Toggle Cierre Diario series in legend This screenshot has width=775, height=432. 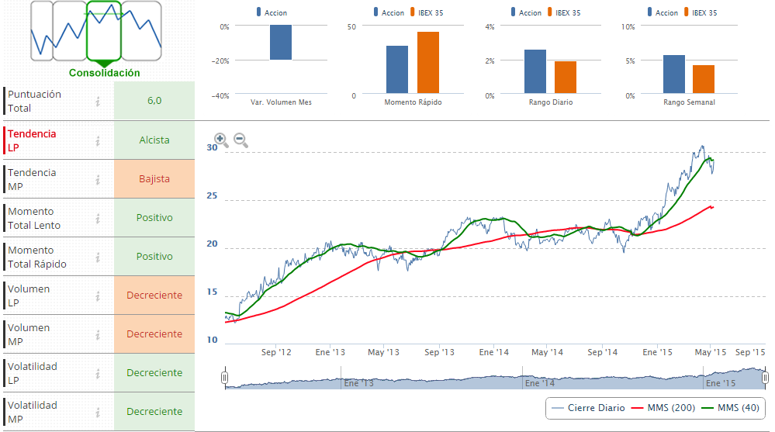tap(588, 408)
